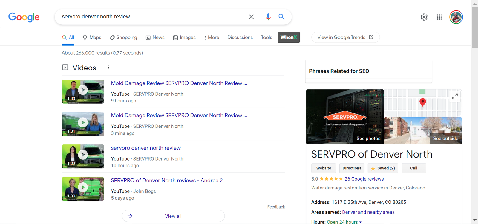The image size is (478, 224).
Task: Play the 1:01 video thumbnail
Action: coord(83,124)
